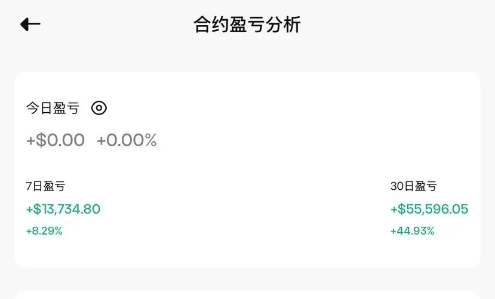
Task: Open the 30日盈亏 label
Action: (414, 186)
